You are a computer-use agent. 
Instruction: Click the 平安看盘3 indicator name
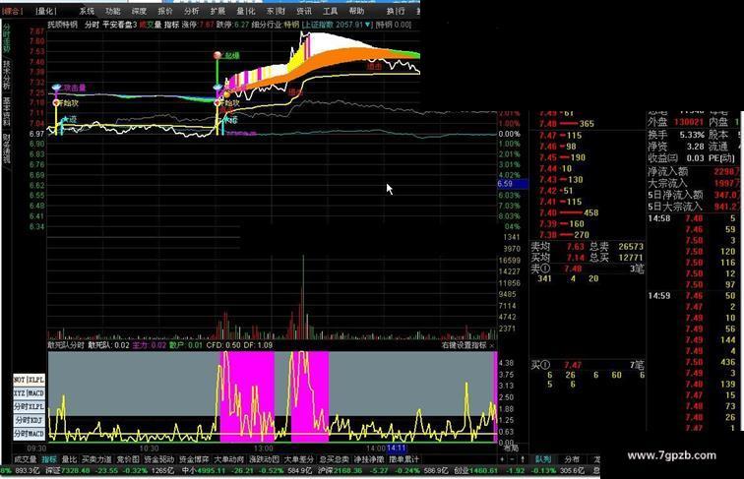[120, 25]
